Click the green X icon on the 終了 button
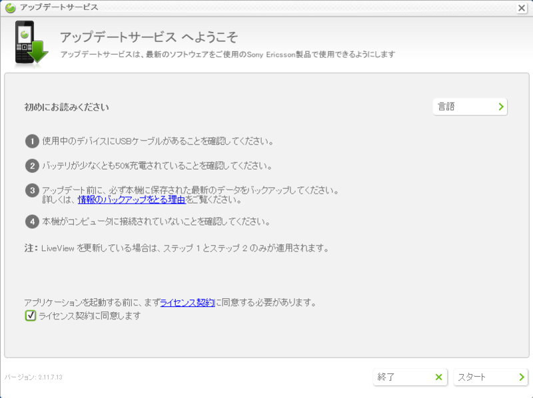533x398 pixels. pyautogui.click(x=438, y=377)
